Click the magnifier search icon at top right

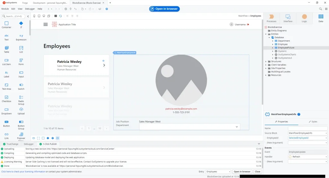click(x=321, y=9)
